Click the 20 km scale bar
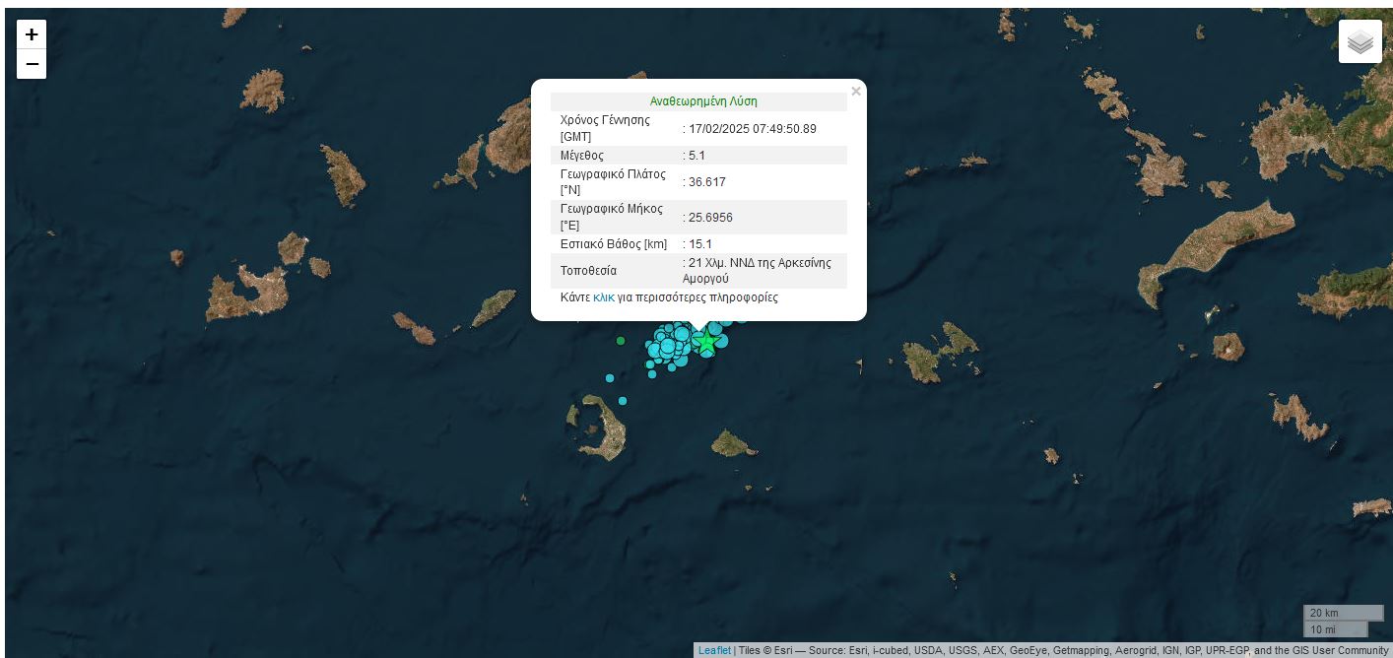Viewport: 1393px width, 658px height. click(x=1342, y=613)
